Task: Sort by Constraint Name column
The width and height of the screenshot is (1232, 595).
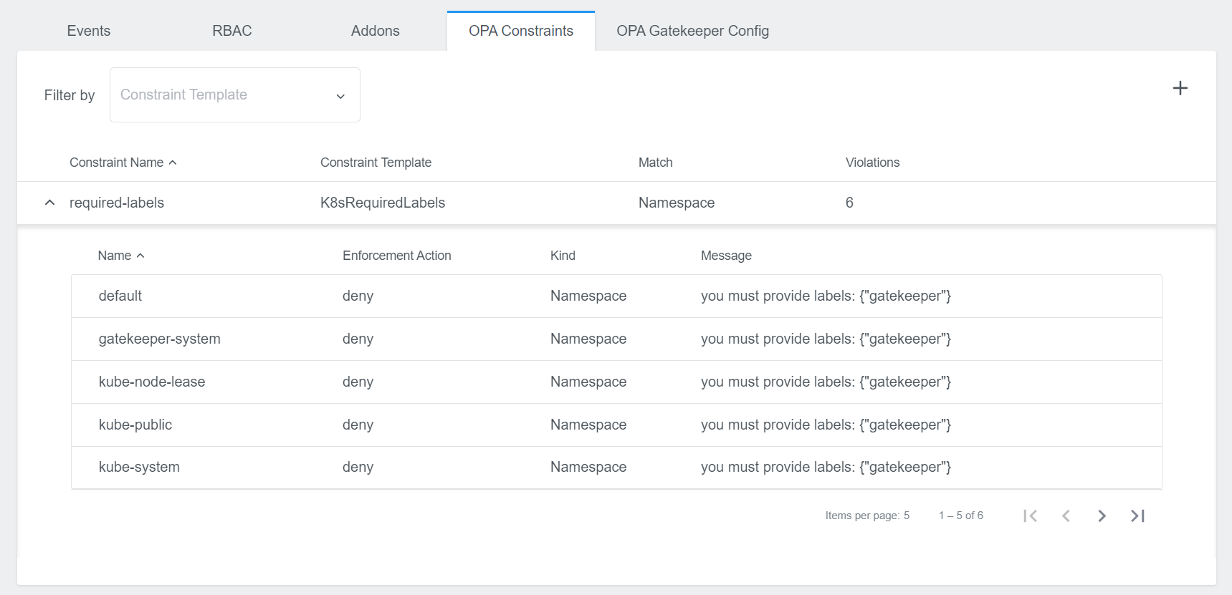Action: click(117, 163)
